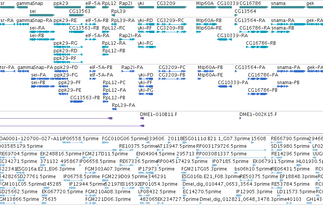323x205 pixels.
Task: Click EST FGM217D11.5prime
Action: point(105,154)
